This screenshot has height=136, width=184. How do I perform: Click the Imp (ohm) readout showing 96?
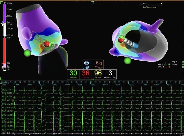[x=98, y=74]
